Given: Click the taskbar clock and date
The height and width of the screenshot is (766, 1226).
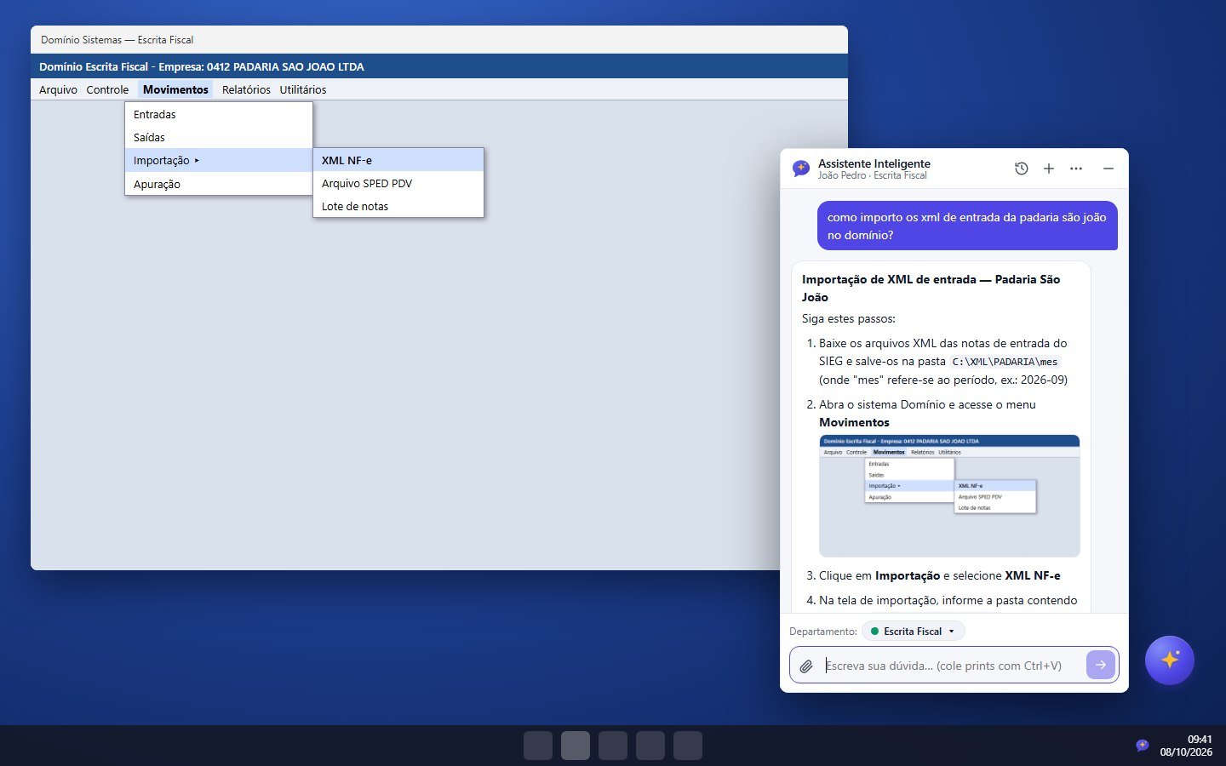Looking at the screenshot, I should tap(1186, 746).
